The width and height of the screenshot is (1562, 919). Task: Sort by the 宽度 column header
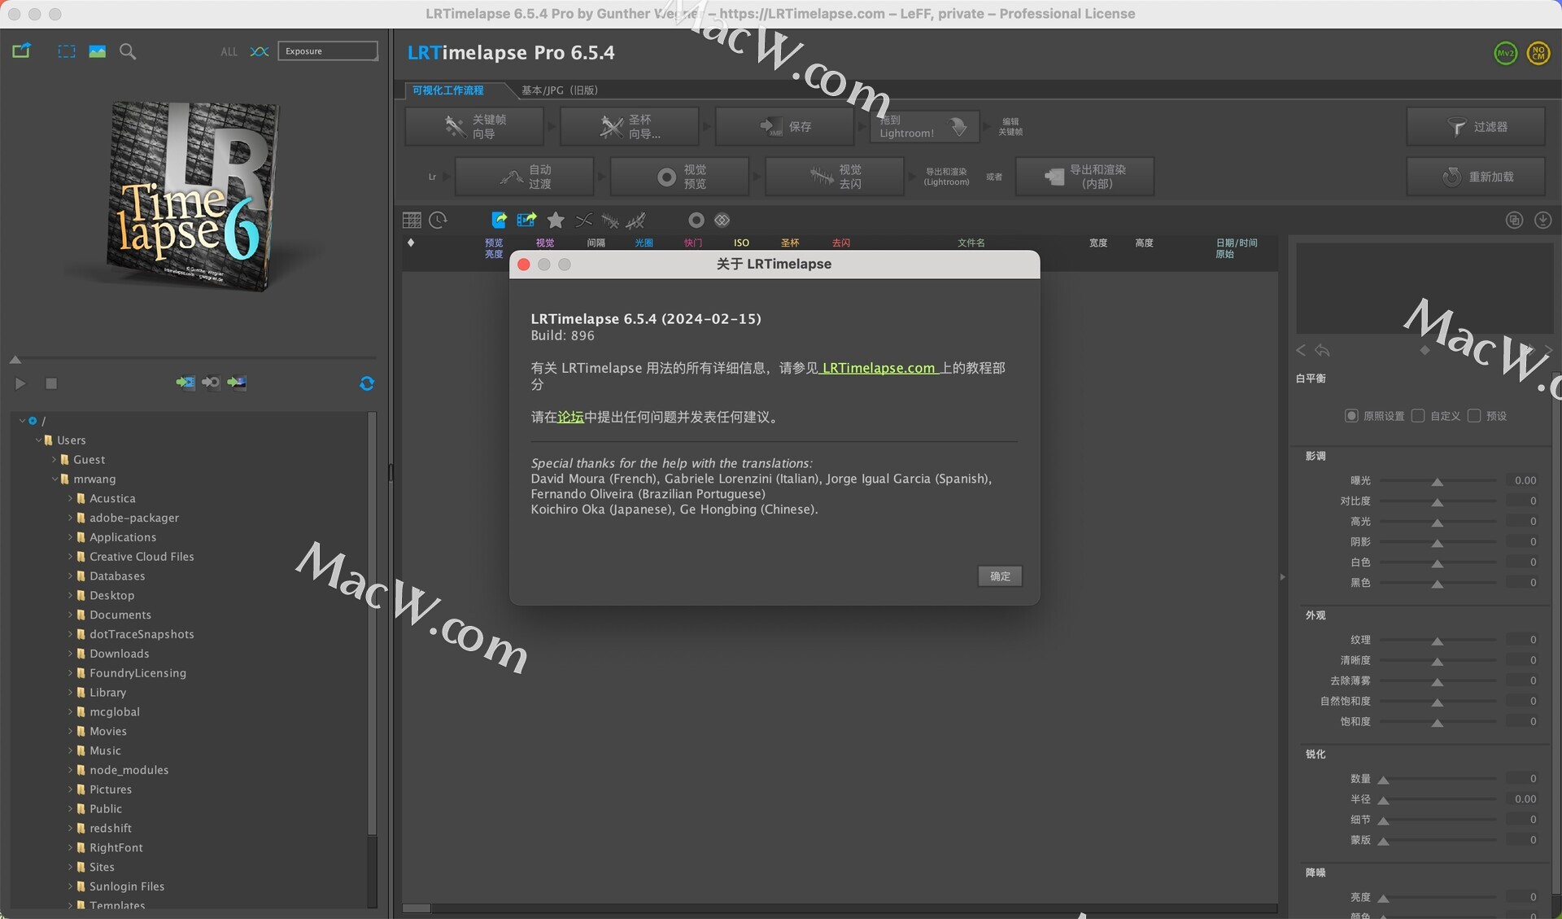pos(1098,243)
